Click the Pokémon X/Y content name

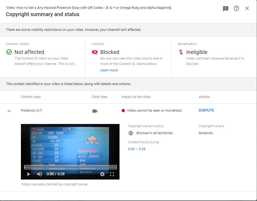click(31, 110)
